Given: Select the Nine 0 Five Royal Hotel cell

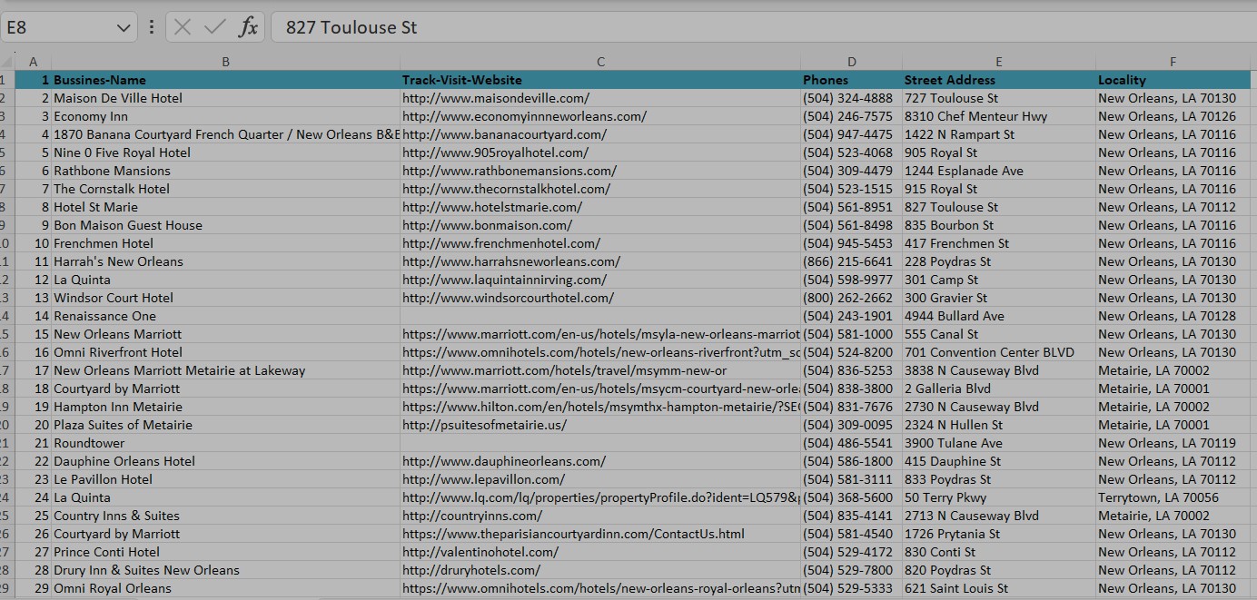Looking at the screenshot, I should coord(226,152).
